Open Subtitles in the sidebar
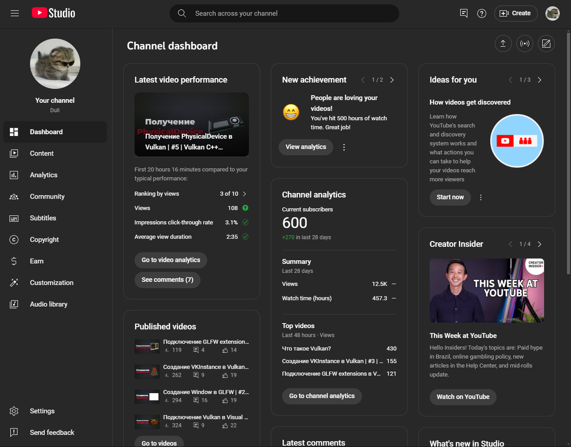 click(x=55, y=218)
